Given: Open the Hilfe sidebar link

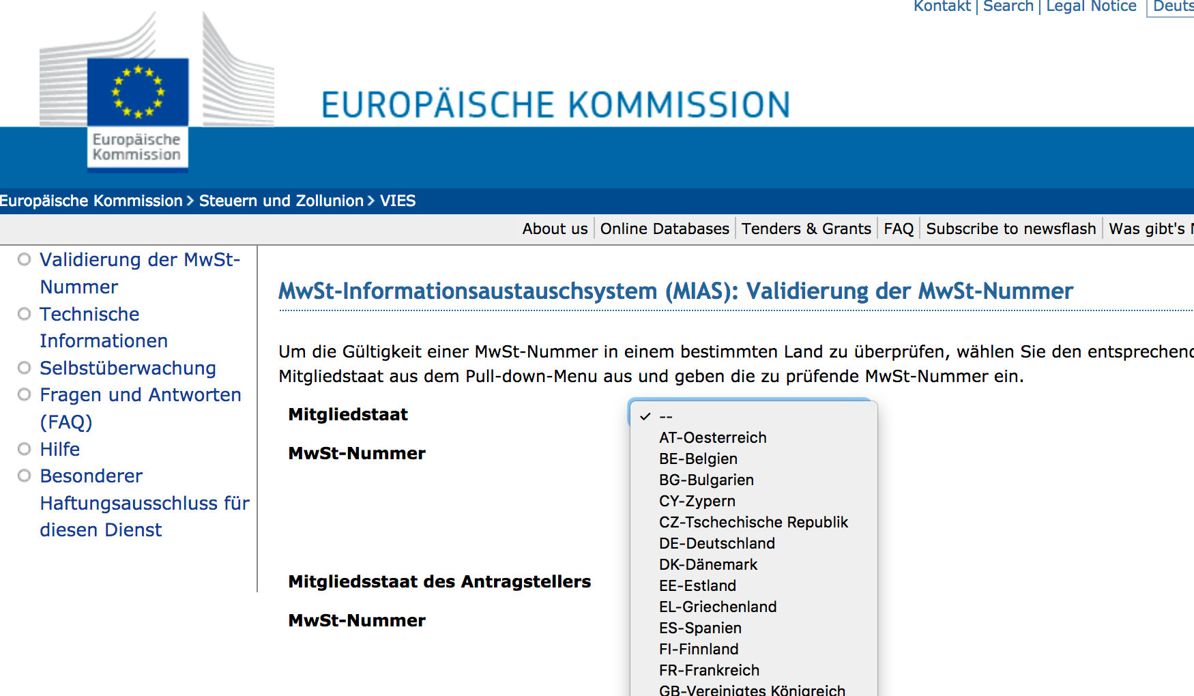Looking at the screenshot, I should pos(60,449).
